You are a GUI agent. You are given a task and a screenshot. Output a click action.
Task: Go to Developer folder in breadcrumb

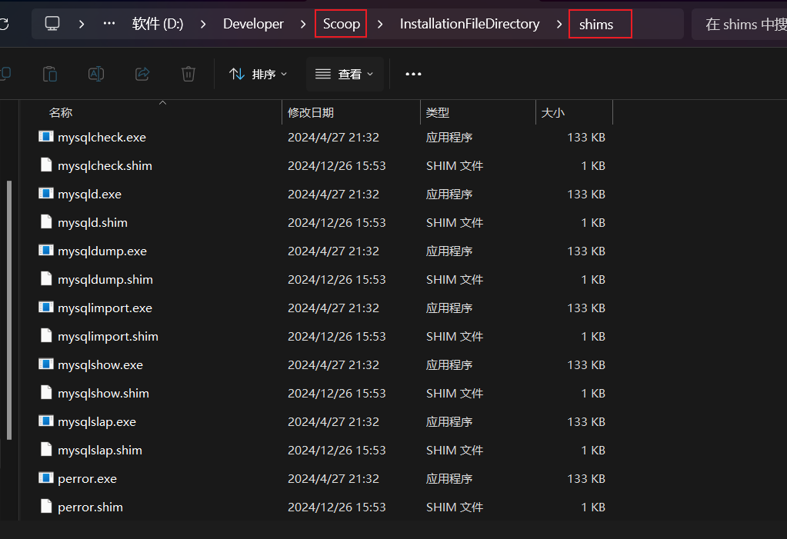click(253, 24)
